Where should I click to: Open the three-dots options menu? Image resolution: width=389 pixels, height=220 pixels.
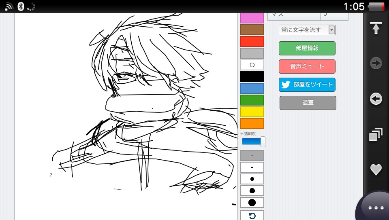point(376,207)
